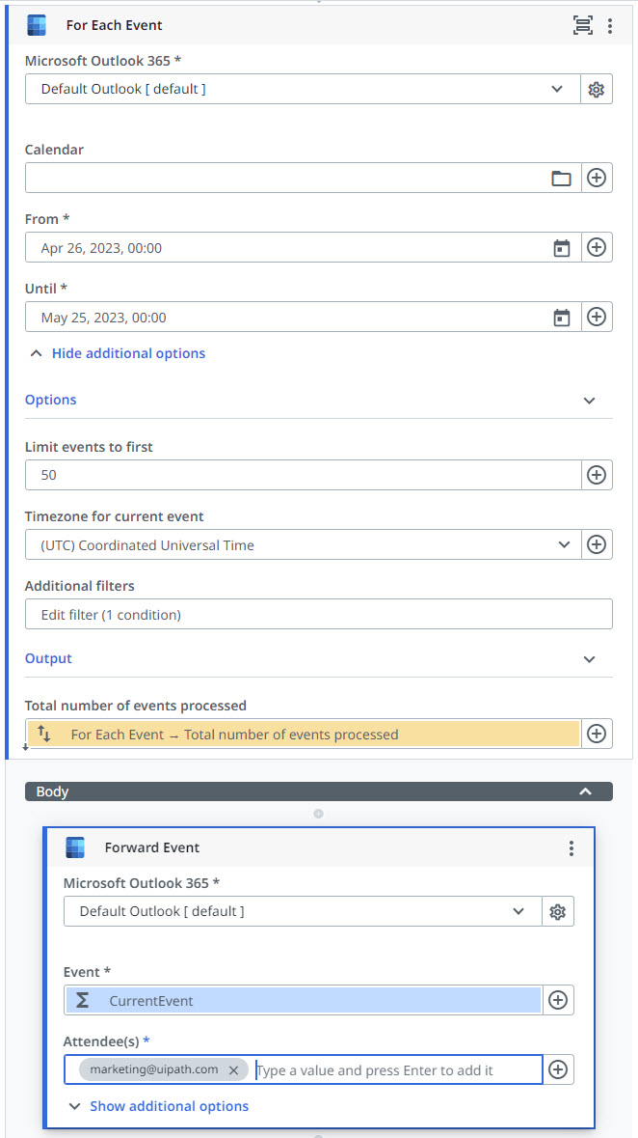Open the Forward Event three-dot options menu

[572, 847]
